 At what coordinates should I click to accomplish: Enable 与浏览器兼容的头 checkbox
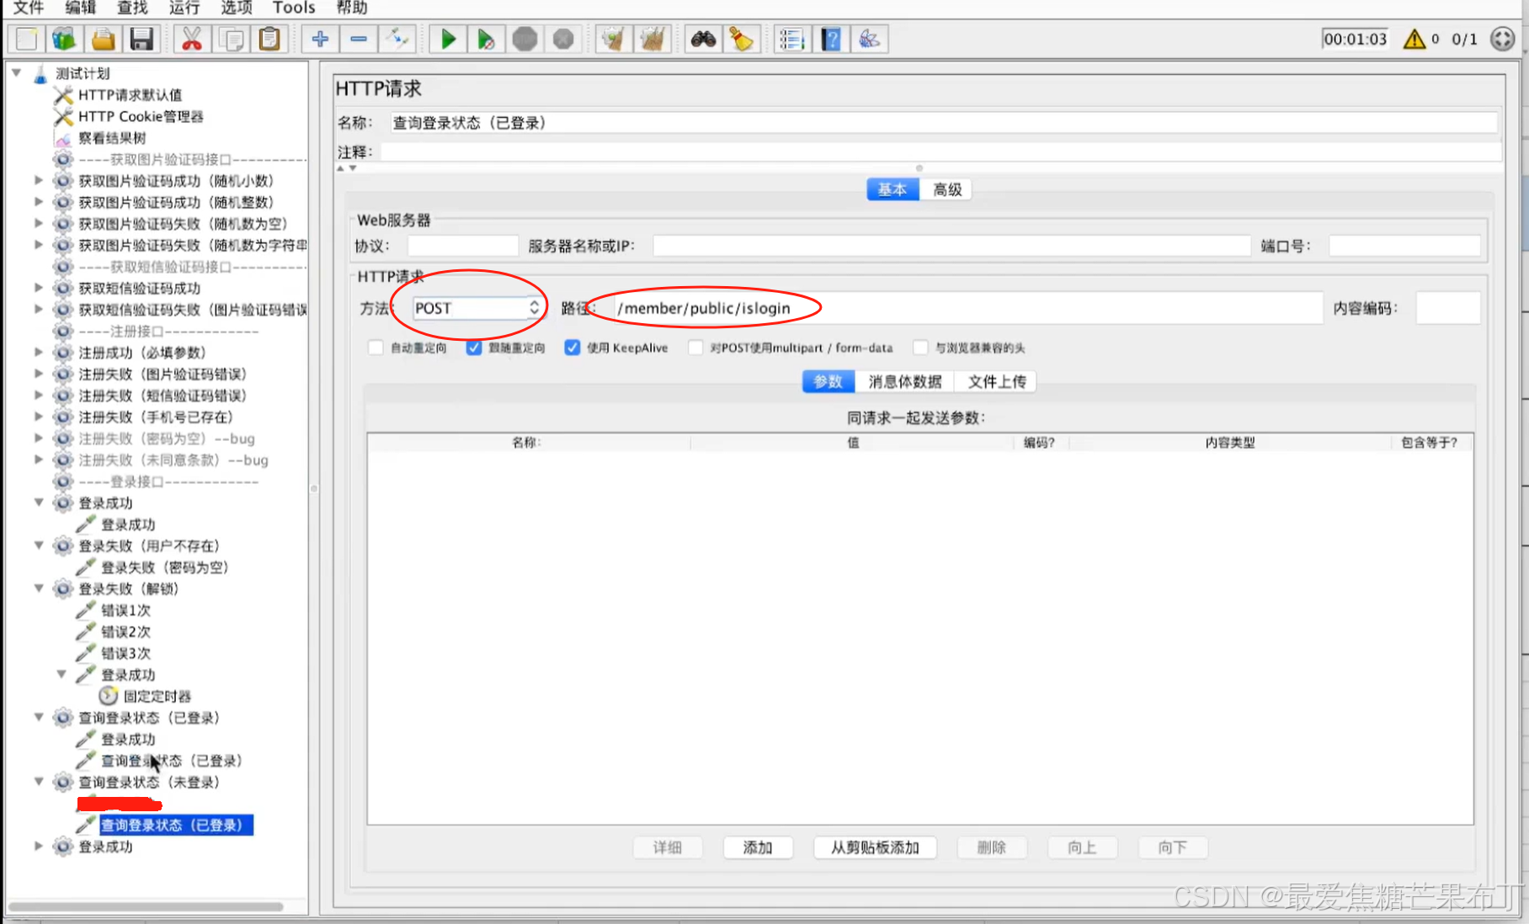[x=921, y=348]
